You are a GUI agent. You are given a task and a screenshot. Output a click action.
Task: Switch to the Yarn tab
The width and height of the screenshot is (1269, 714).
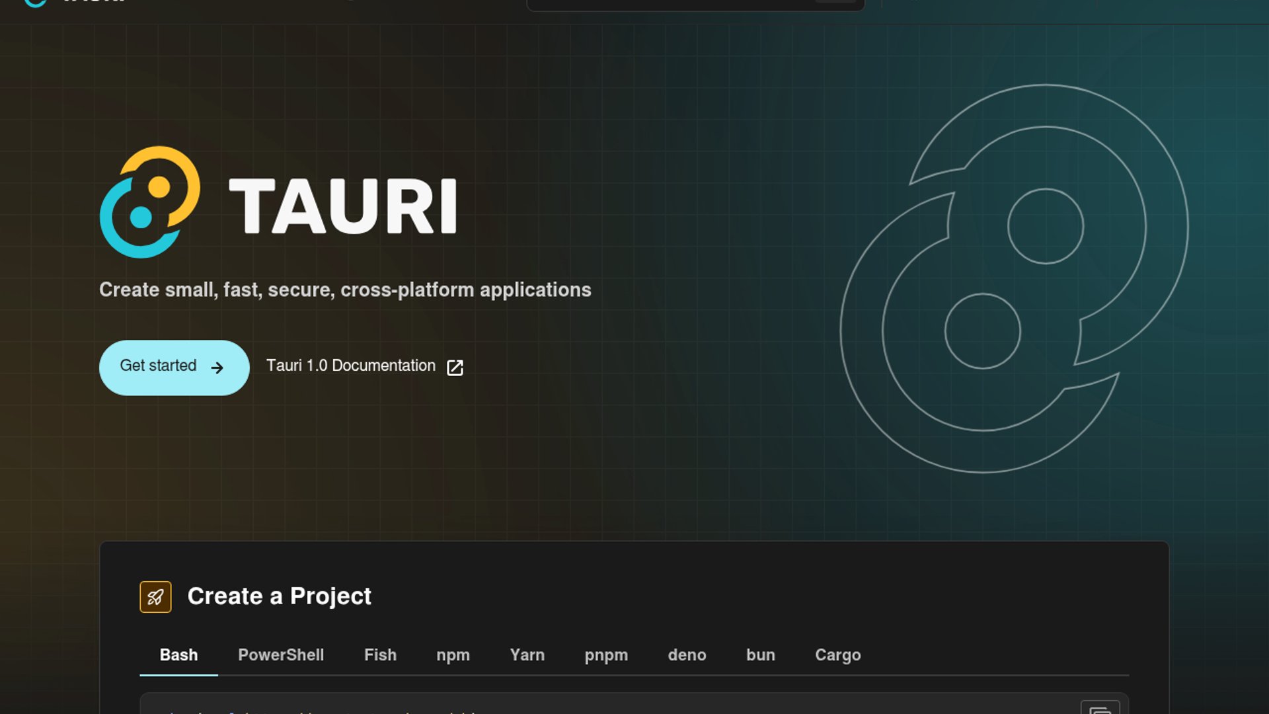click(x=527, y=655)
